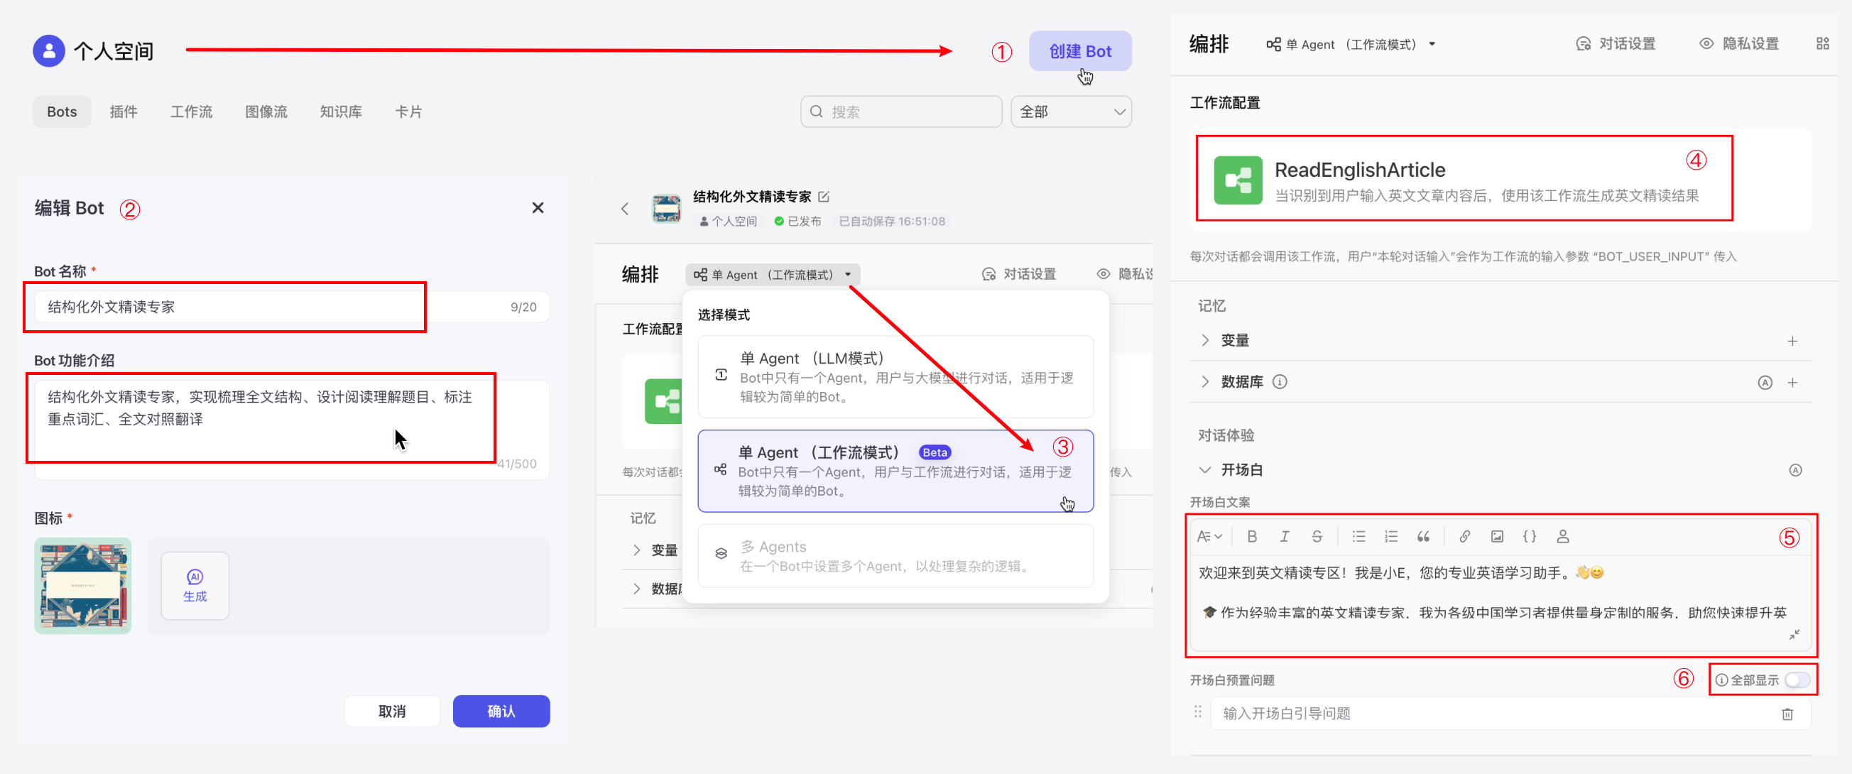Click edit pencil next to 结构化外文精读专家
The height and width of the screenshot is (774, 1852).
click(824, 196)
